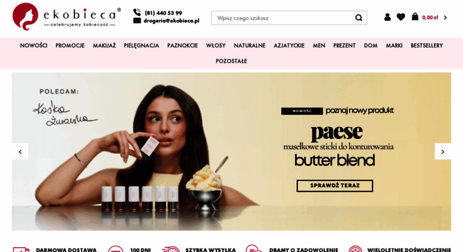Open the shopping bag cart icon

415,17
